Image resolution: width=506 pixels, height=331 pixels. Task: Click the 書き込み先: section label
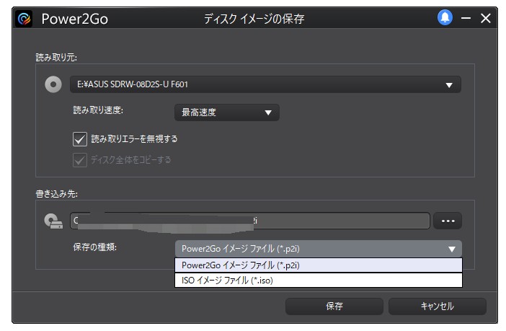pyautogui.click(x=56, y=194)
